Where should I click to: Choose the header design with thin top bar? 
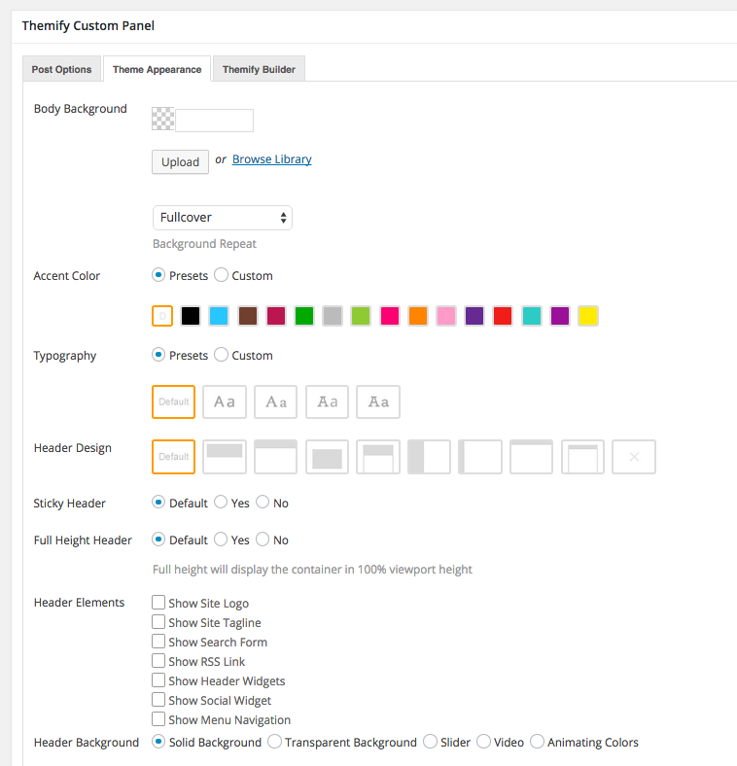(x=275, y=457)
